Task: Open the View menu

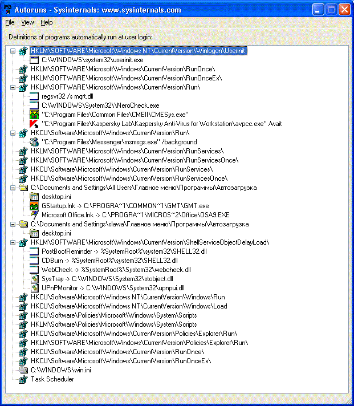Action: pos(27,23)
